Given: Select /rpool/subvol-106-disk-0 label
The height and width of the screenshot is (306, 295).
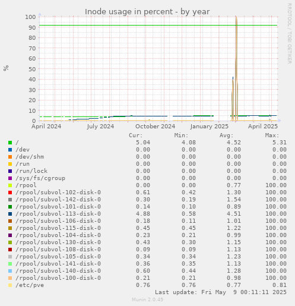Looking at the screenshot, I should (58, 221).
